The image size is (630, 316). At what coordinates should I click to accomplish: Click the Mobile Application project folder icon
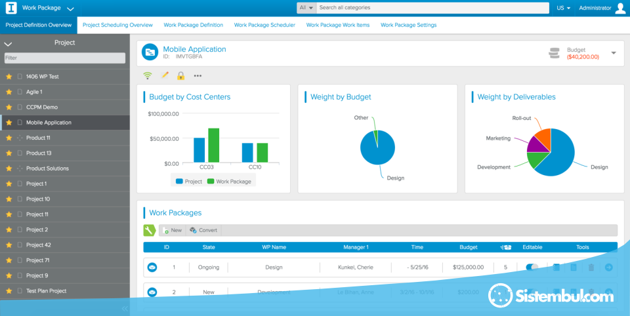[x=150, y=52]
